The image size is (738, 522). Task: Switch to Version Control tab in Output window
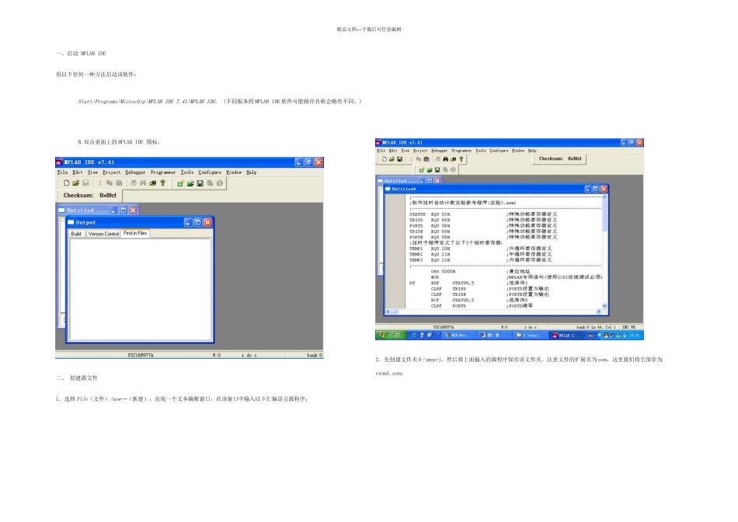tap(103, 234)
